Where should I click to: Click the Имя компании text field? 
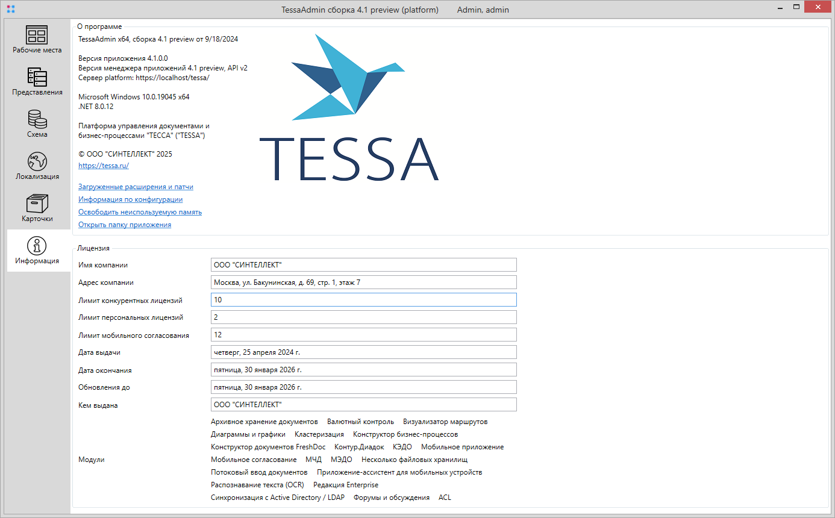click(x=363, y=265)
